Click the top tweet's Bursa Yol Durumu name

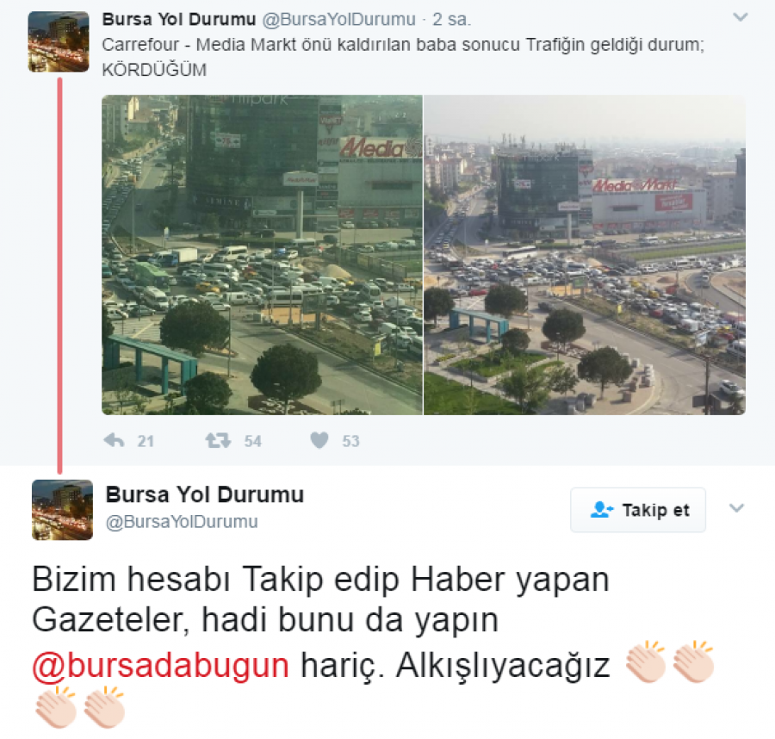[x=179, y=19]
